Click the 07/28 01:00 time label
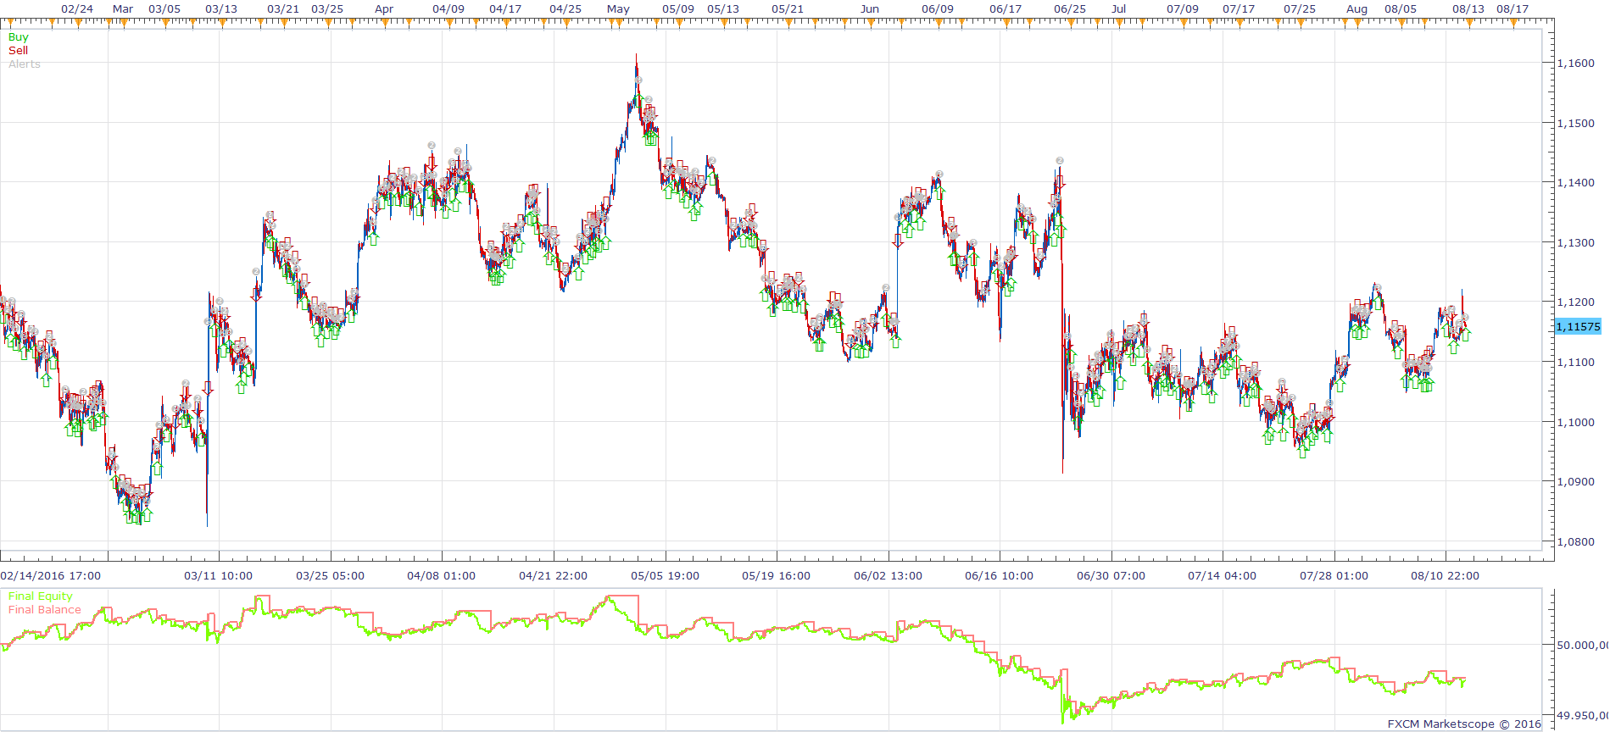1610x732 pixels. click(x=1334, y=576)
